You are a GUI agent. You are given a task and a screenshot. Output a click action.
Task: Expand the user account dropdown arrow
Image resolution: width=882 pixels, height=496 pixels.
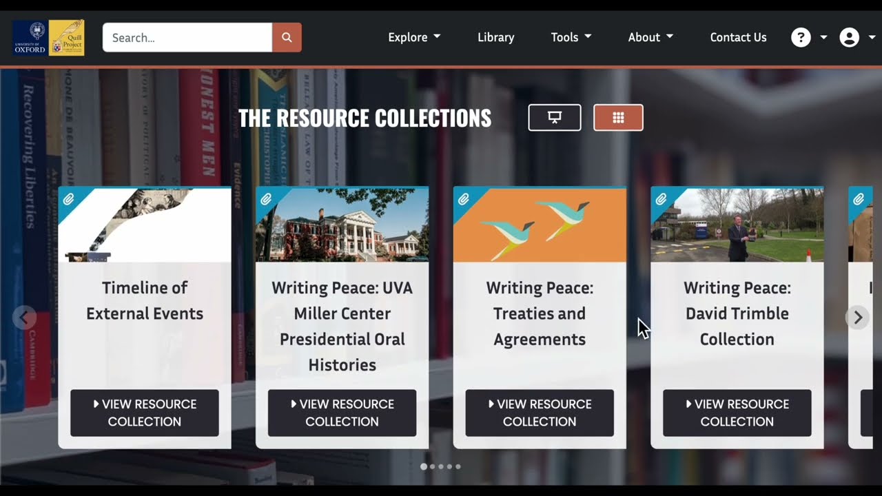click(x=872, y=37)
